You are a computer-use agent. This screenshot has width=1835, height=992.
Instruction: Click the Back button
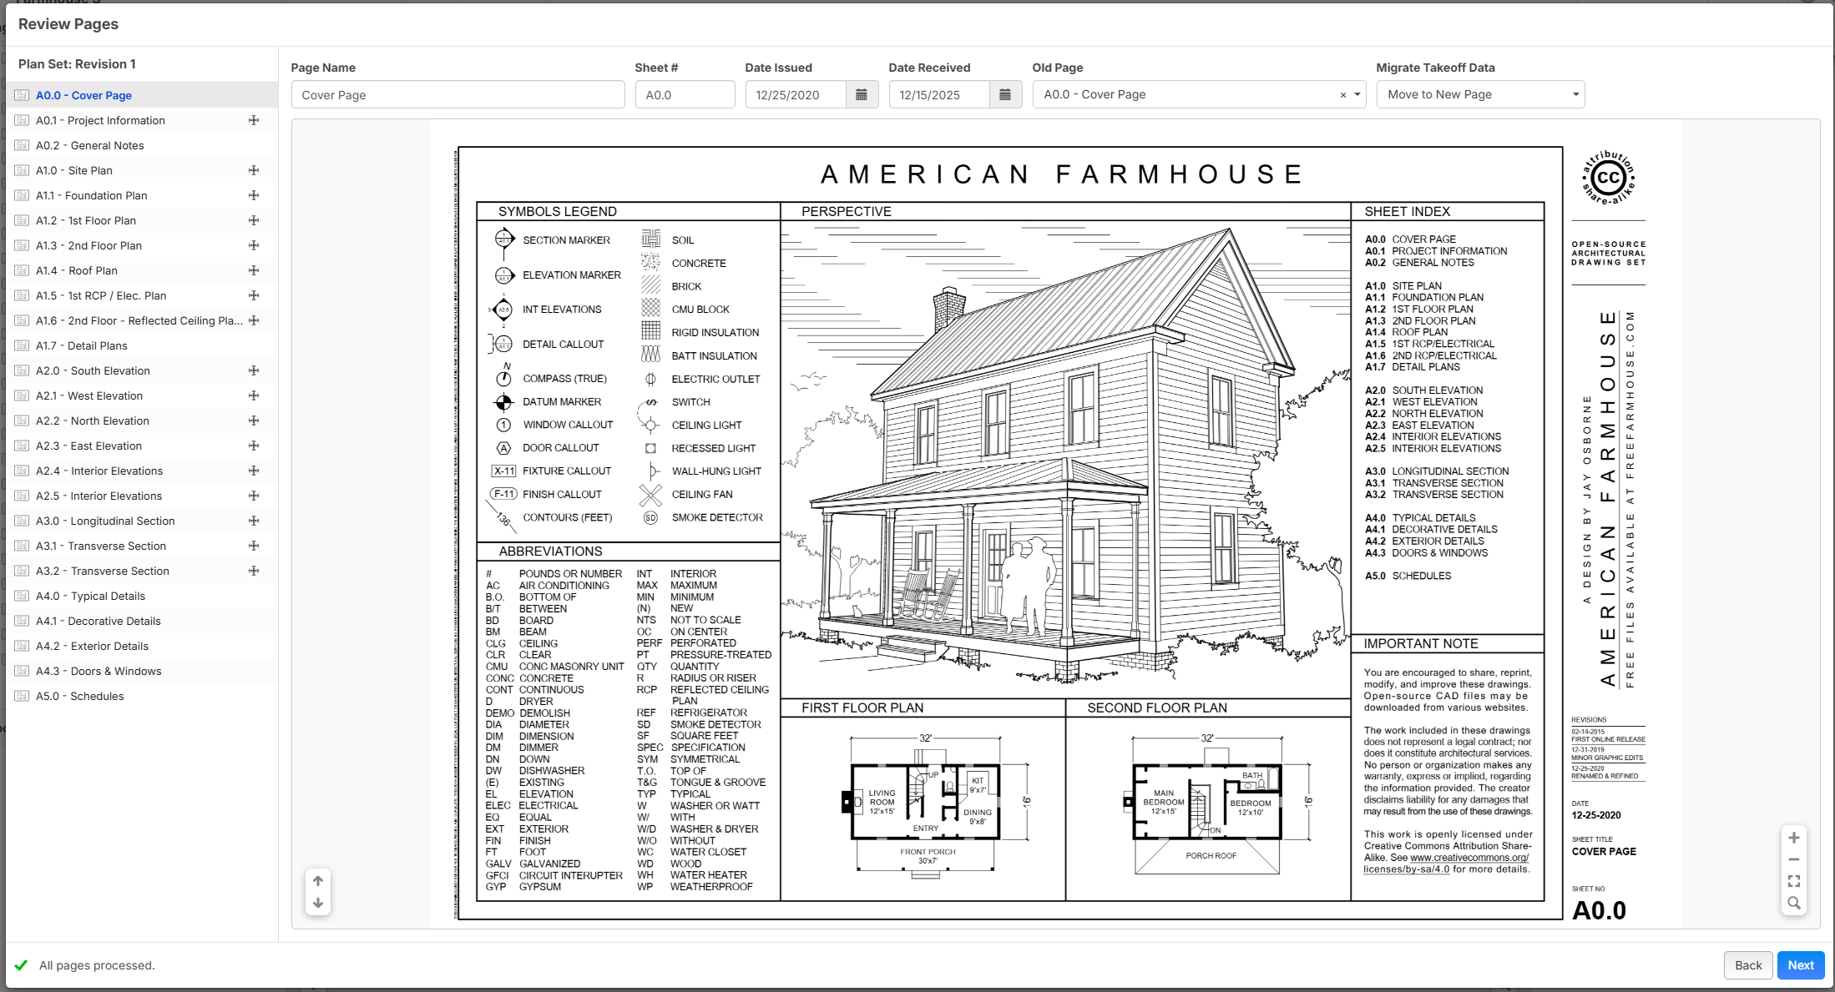(x=1747, y=965)
